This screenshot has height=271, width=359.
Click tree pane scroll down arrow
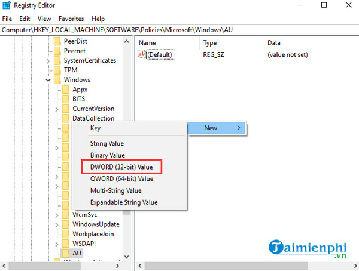tap(126, 257)
